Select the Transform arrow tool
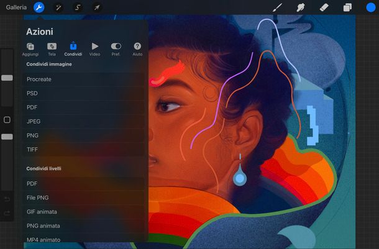379x249 pixels. 97,7
